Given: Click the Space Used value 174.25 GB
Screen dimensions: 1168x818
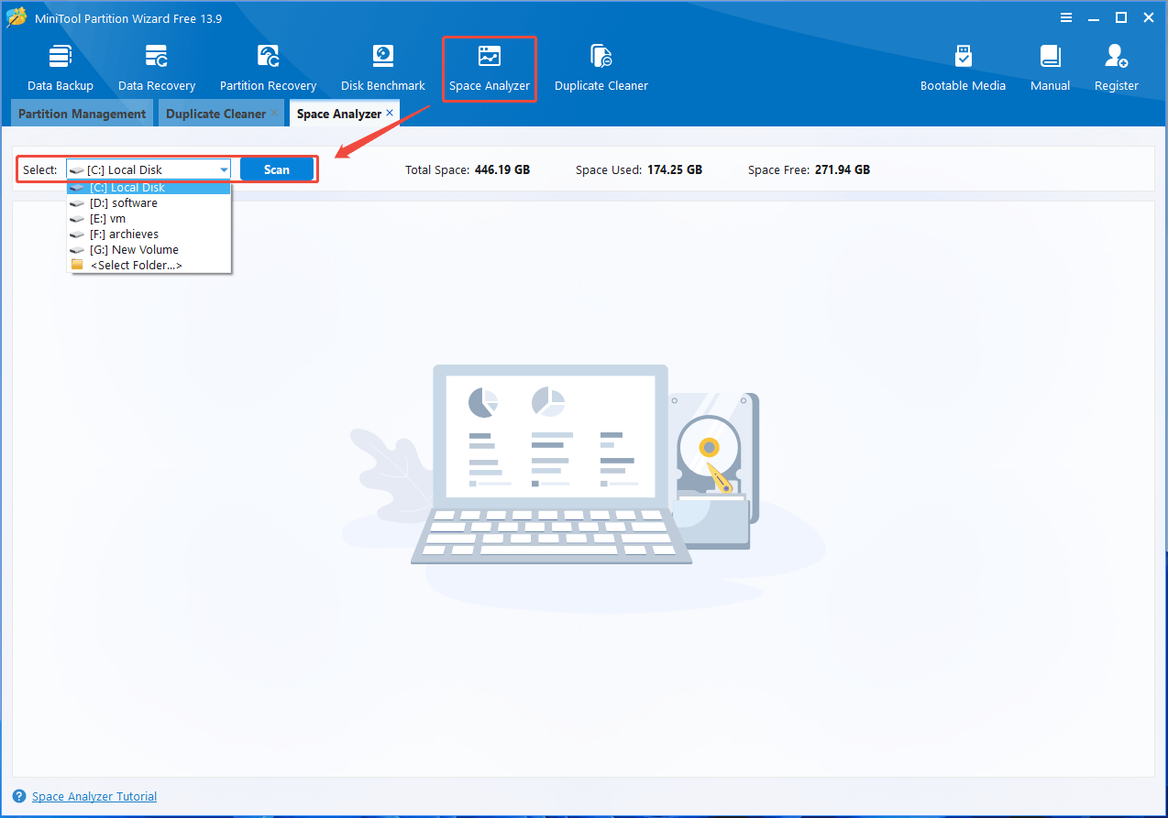Looking at the screenshot, I should [x=674, y=169].
